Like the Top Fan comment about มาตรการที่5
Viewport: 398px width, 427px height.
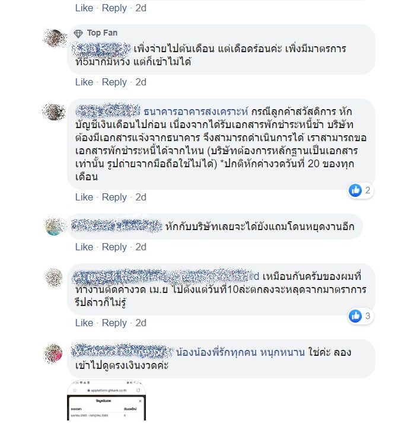[x=84, y=82]
